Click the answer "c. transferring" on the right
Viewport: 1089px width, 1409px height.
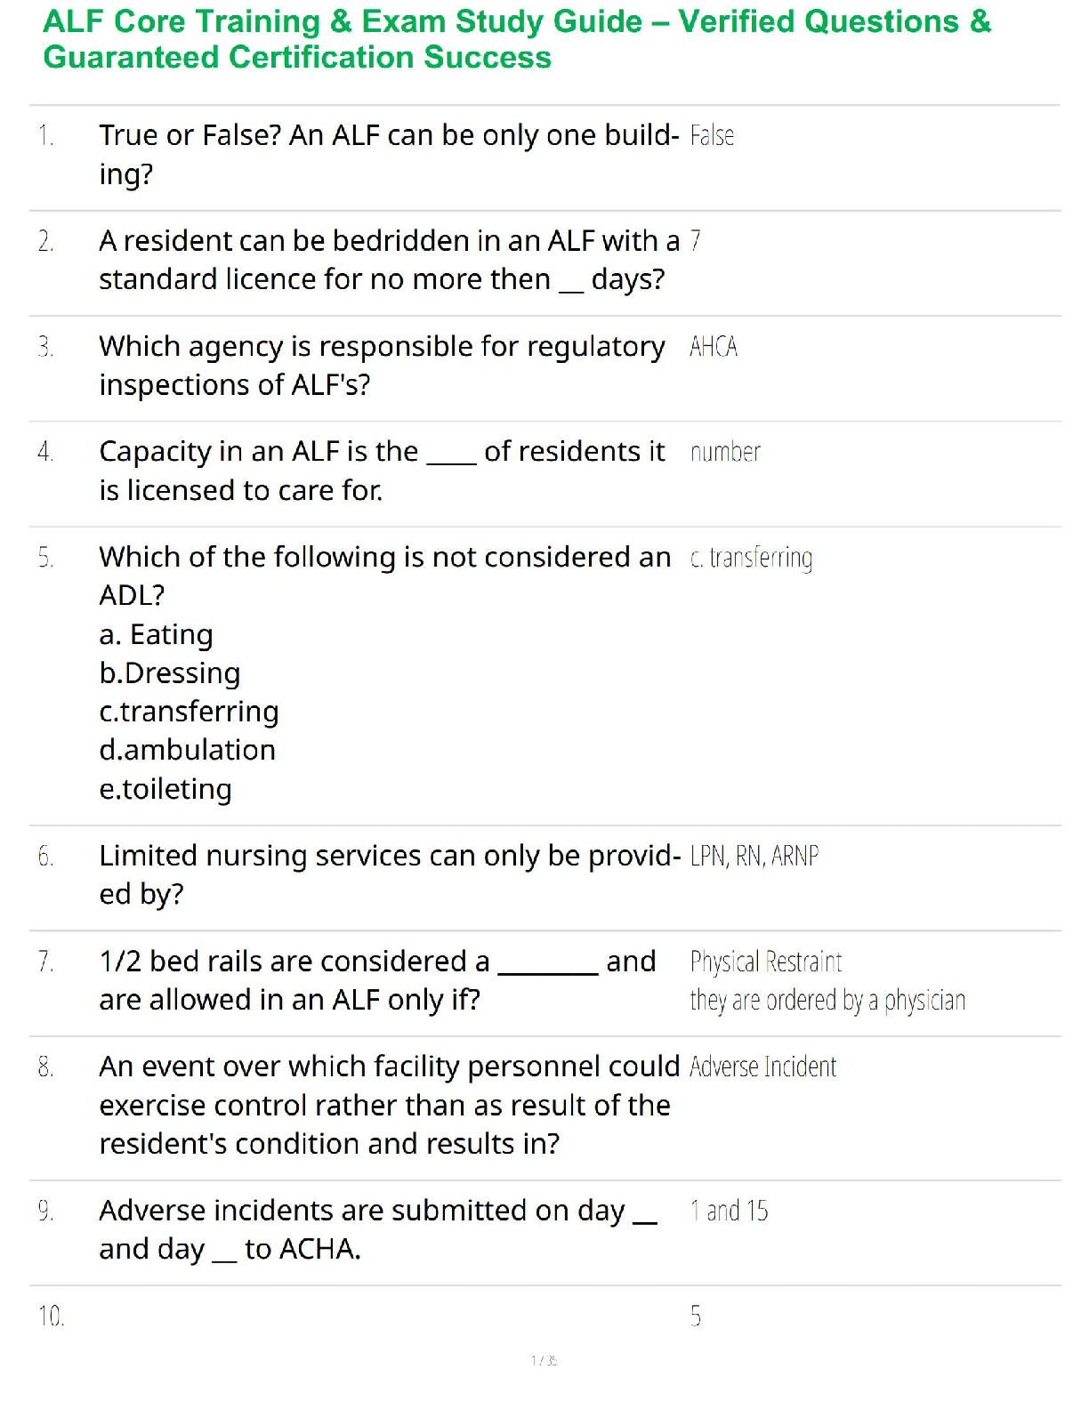(x=751, y=559)
